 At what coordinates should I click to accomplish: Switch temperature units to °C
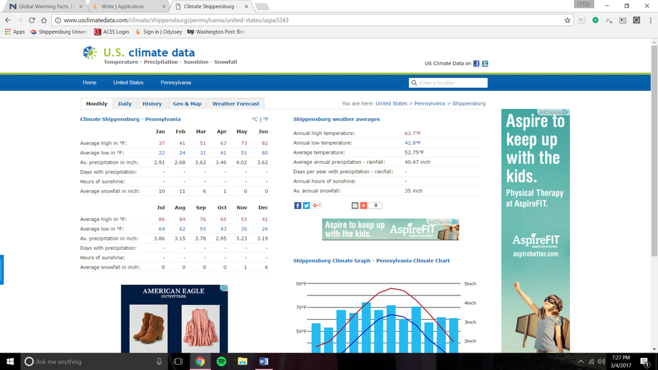[x=255, y=119]
